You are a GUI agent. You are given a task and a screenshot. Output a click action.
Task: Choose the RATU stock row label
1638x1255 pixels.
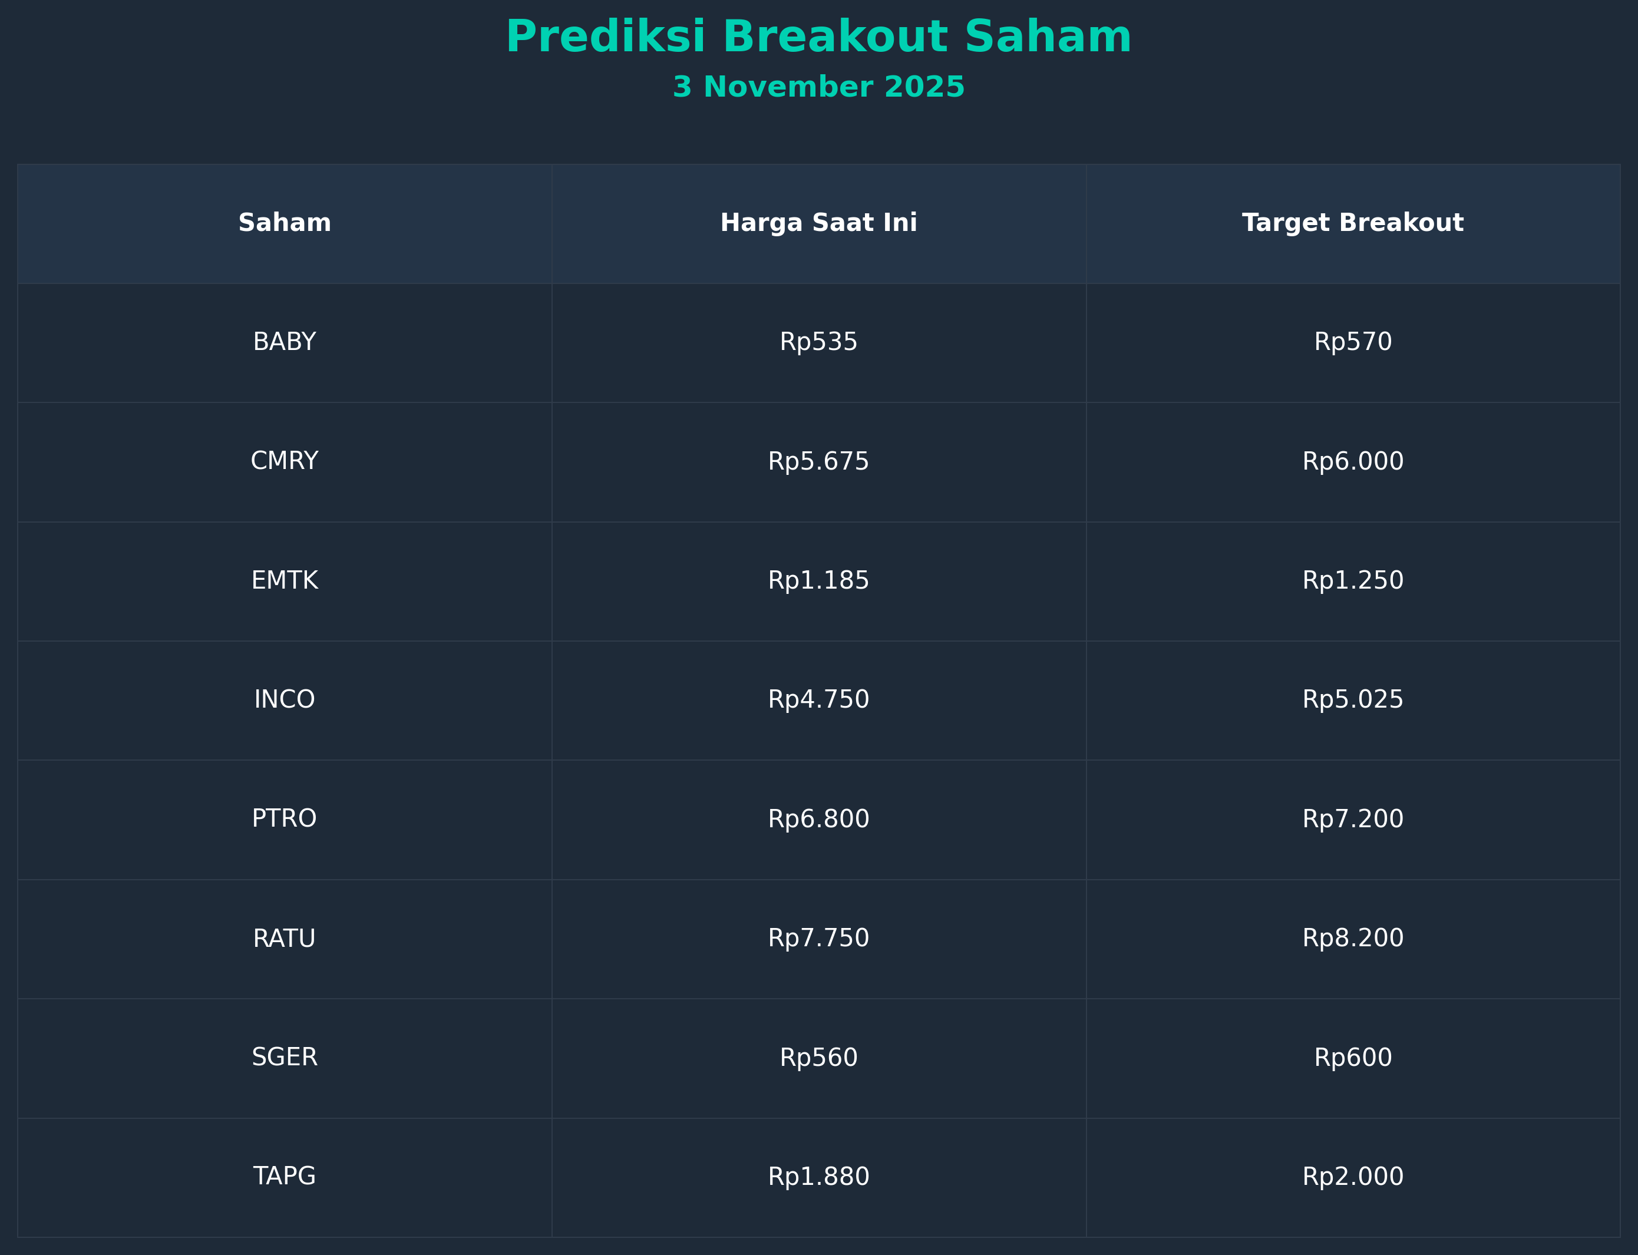(x=285, y=938)
